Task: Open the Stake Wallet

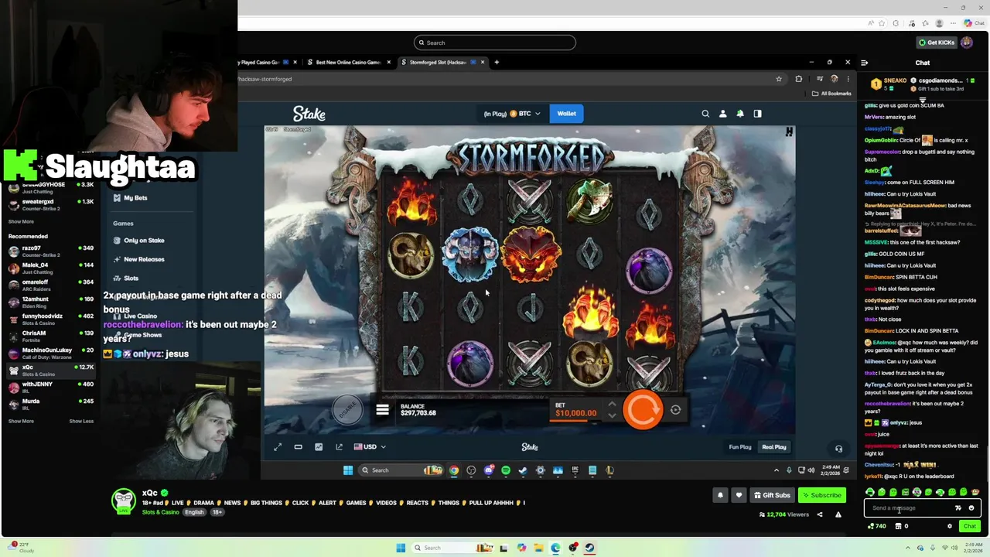Action: pyautogui.click(x=567, y=114)
